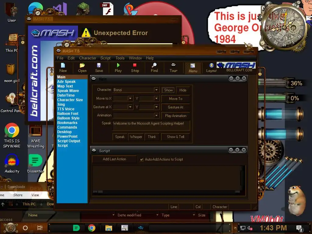Open the Character menu

[87, 58]
